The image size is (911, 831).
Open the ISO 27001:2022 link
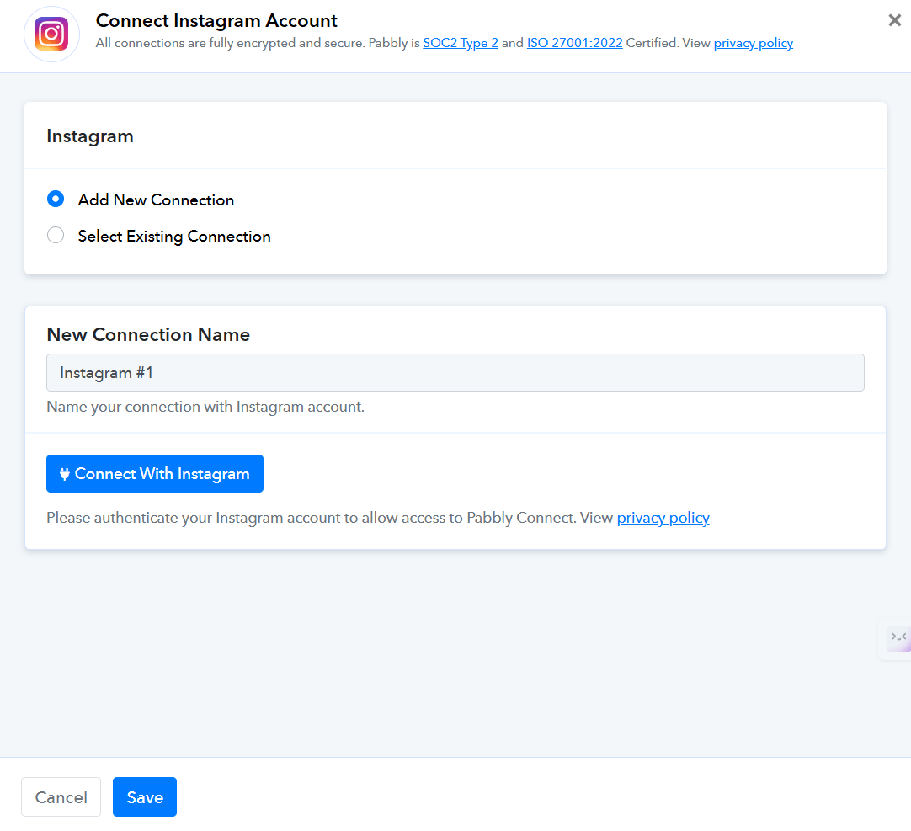coord(574,43)
